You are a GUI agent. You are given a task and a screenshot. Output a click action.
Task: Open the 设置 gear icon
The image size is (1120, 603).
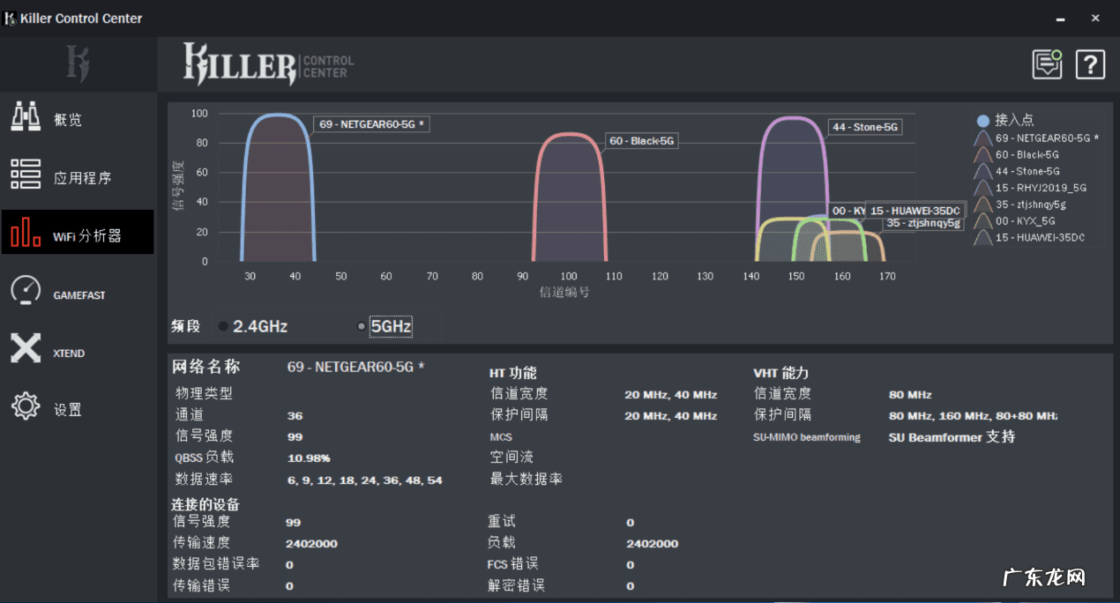pos(25,407)
